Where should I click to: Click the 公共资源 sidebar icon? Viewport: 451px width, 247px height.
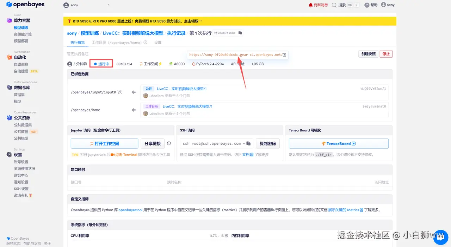click(9, 118)
